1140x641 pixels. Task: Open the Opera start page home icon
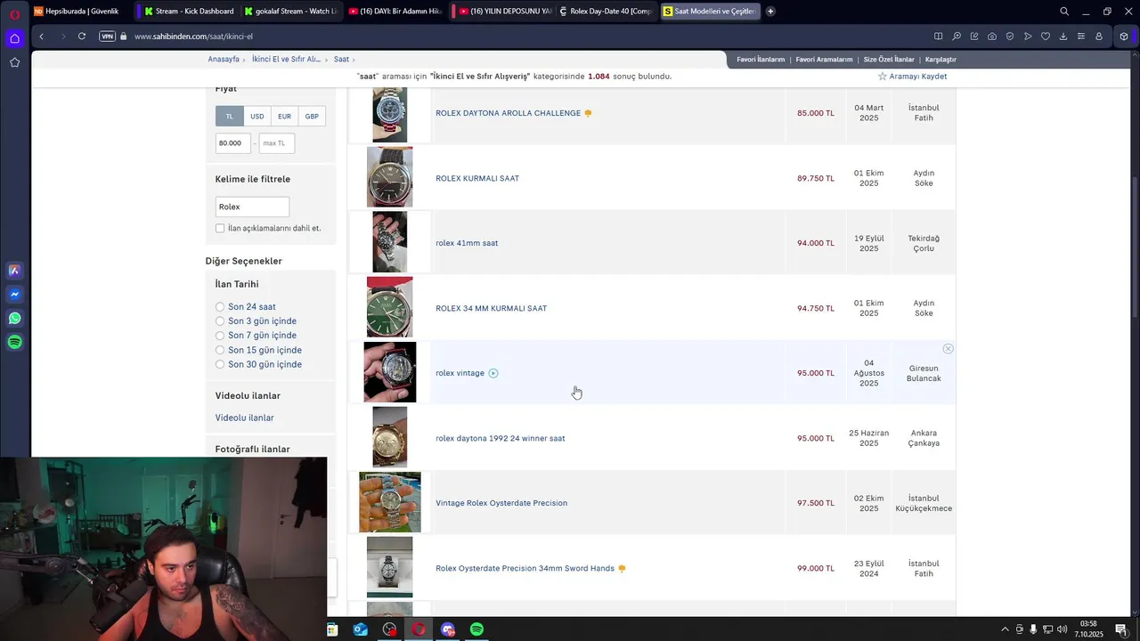[x=14, y=38]
